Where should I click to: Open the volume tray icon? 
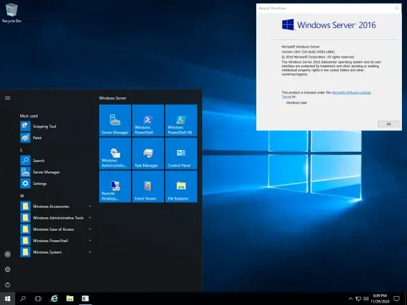[x=366, y=299]
